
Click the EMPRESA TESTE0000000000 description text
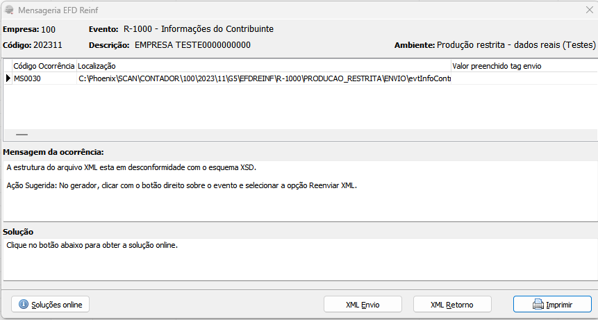click(x=192, y=45)
